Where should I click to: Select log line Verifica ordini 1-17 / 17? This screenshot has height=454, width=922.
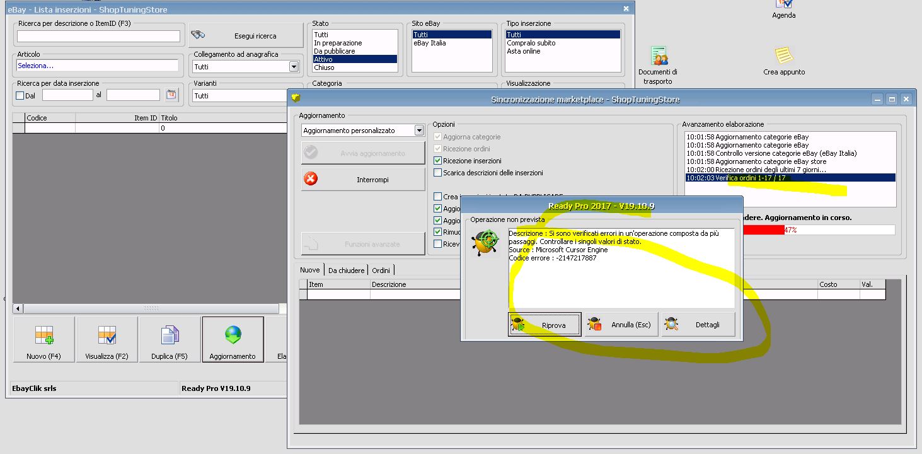(x=790, y=178)
